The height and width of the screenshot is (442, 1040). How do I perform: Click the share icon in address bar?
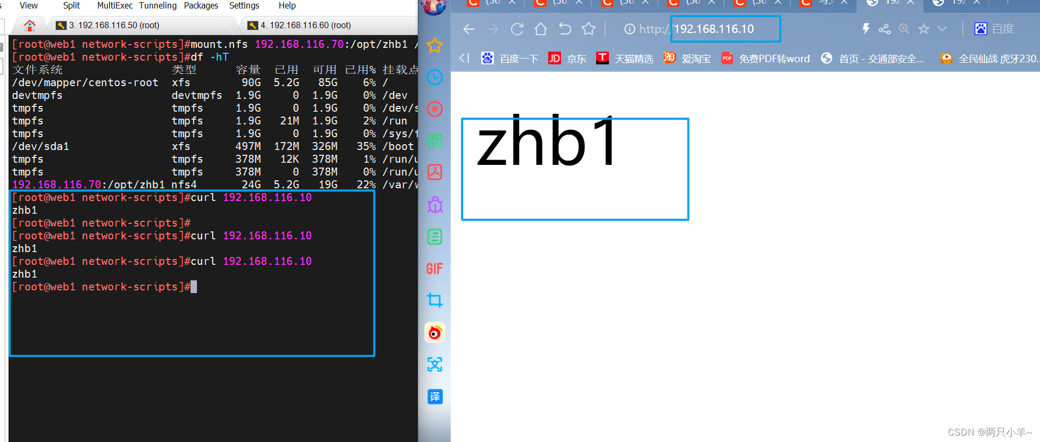tap(885, 29)
